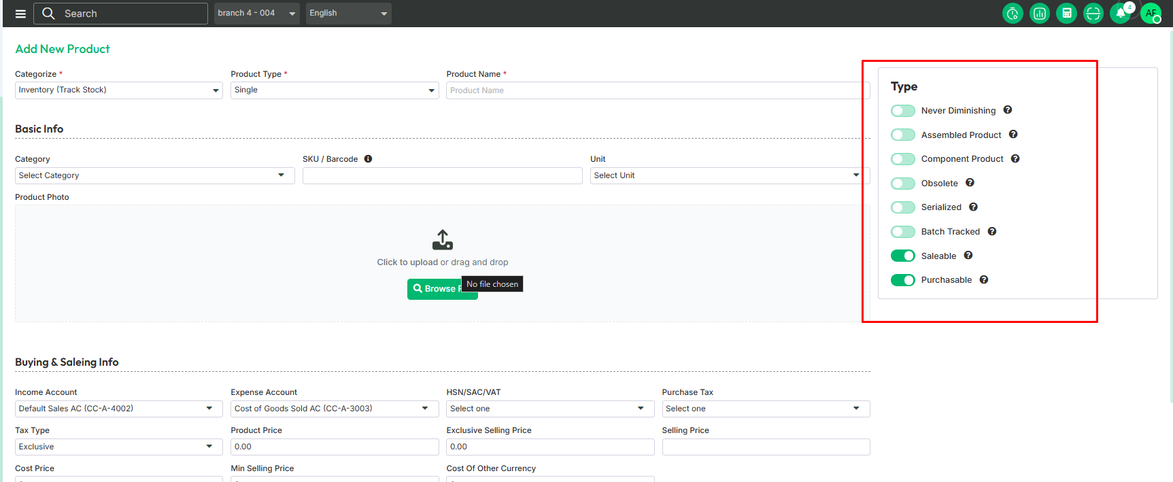This screenshot has height=482, width=1173.
Task: Click the green Browse file button
Action: coord(435,289)
